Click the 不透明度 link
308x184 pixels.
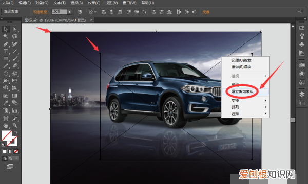41,12
